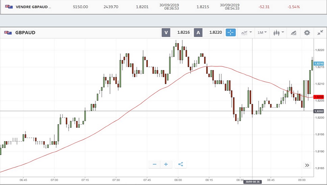Click the 2439.70 units value
The width and height of the screenshot is (327, 185).
tap(111, 7)
